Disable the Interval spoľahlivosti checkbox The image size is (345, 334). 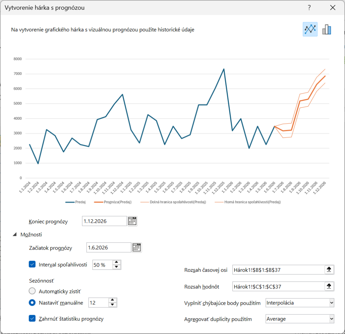(32, 264)
